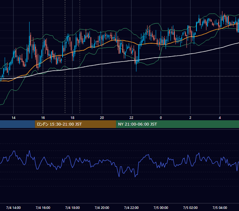Click the 18 hour axis label

click(x=72, y=118)
